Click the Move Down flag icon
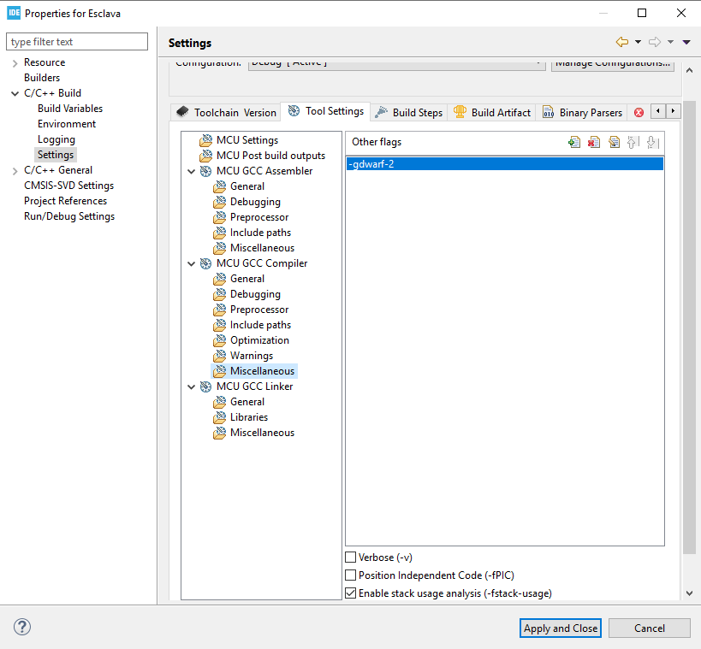 (x=653, y=143)
